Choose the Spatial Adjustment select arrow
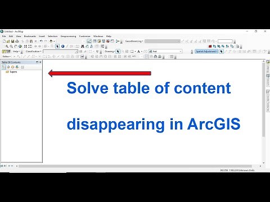This screenshot has height=202, width=270. click(222, 51)
